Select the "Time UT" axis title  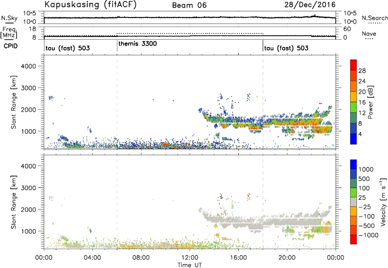190,265
